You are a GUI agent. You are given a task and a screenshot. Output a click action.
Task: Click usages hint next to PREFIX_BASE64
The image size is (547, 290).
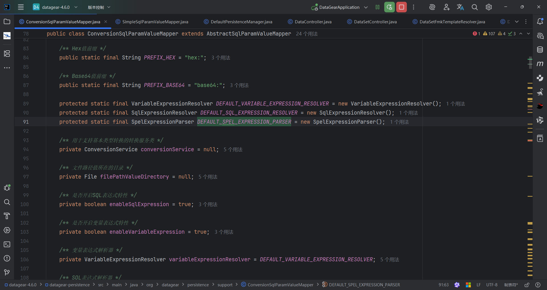(239, 85)
